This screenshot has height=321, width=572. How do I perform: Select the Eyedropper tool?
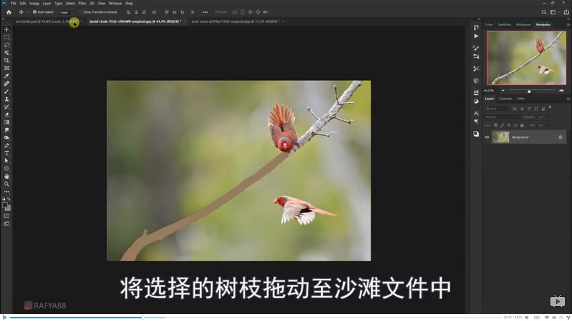coord(7,76)
